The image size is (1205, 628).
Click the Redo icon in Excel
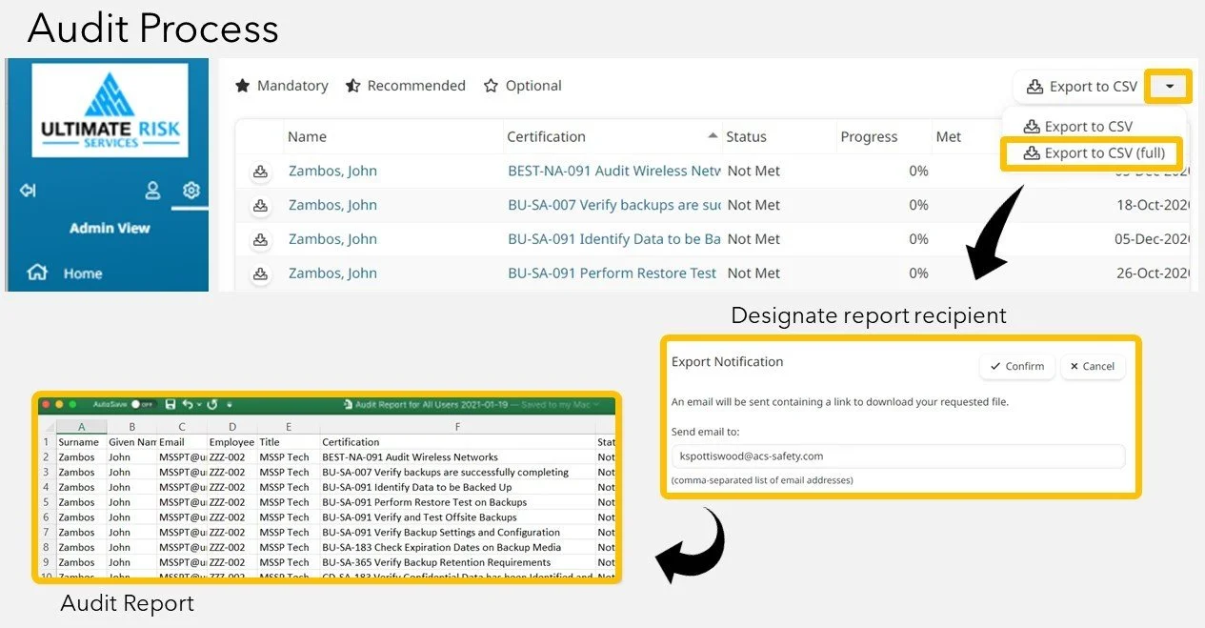pyautogui.click(x=212, y=405)
